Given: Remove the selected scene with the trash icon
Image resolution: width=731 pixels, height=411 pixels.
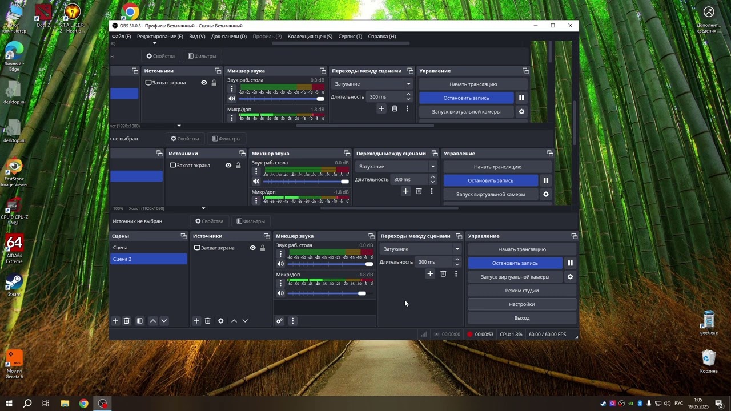Looking at the screenshot, I should (127, 321).
